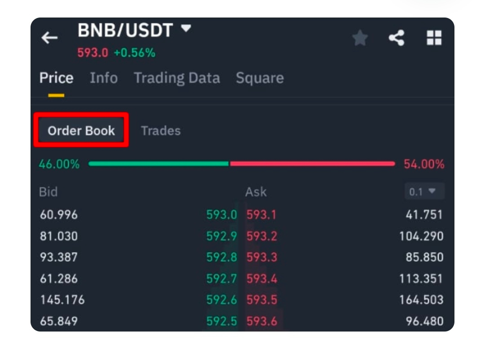Tap bid quantity 65.849

click(x=59, y=321)
